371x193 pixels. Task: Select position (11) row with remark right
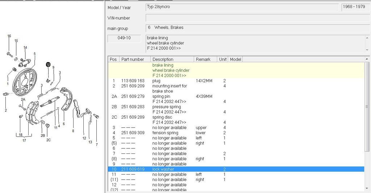click(x=236, y=180)
